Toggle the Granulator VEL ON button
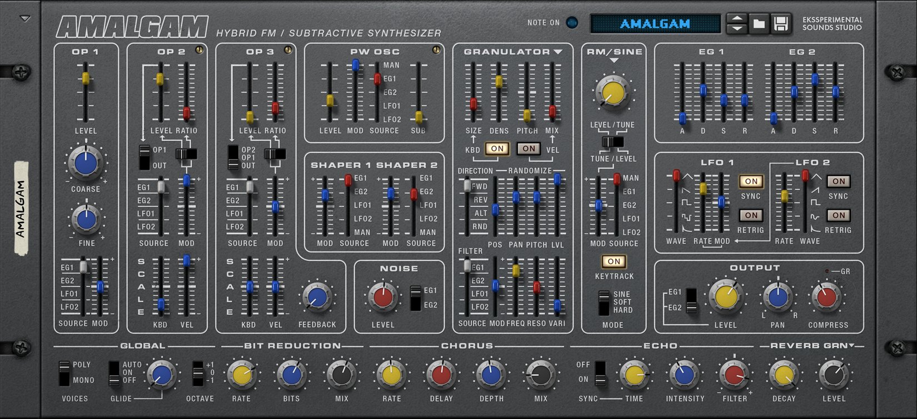Image resolution: width=917 pixels, height=419 pixels. coord(529,149)
